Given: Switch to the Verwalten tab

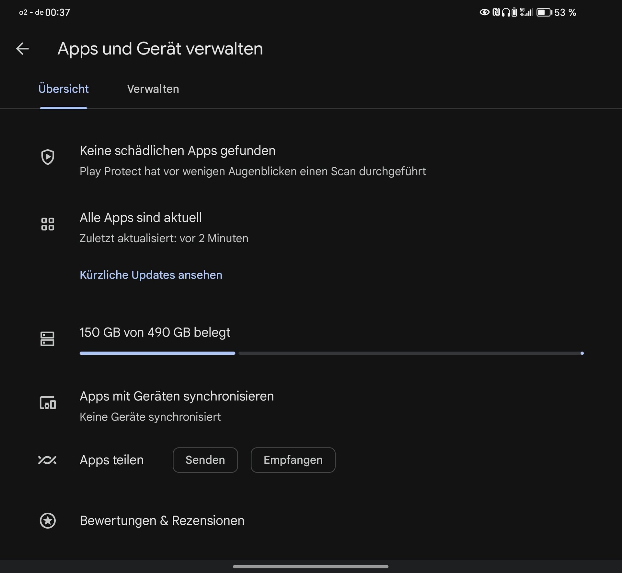Looking at the screenshot, I should [153, 89].
